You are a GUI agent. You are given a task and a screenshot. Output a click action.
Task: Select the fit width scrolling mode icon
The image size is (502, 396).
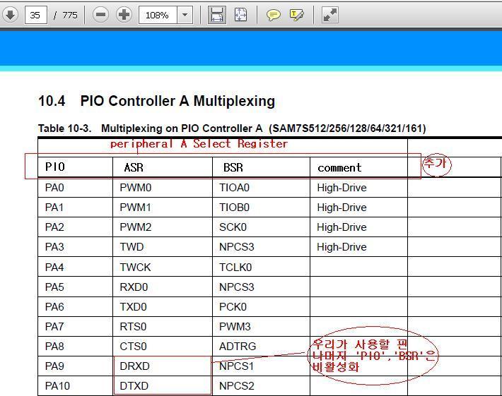(x=217, y=15)
